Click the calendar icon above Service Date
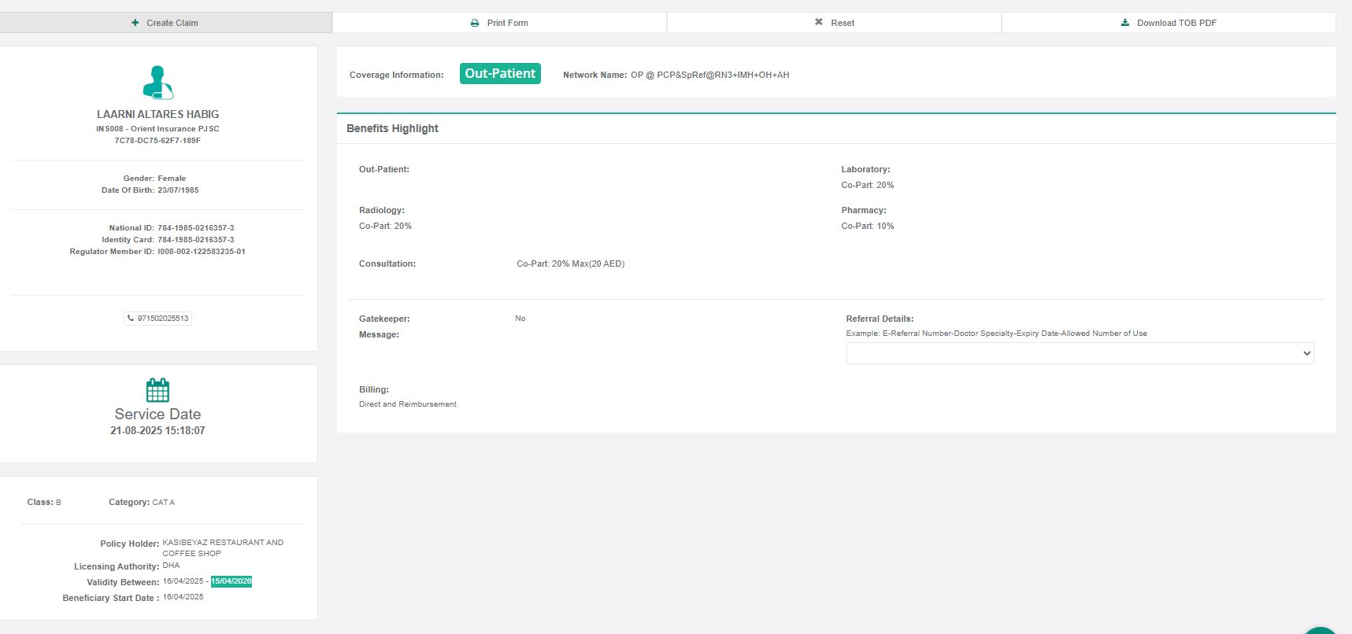This screenshot has height=634, width=1352. [x=157, y=390]
